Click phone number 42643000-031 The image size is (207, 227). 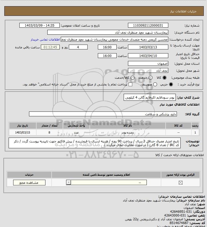click(x=175, y=215)
